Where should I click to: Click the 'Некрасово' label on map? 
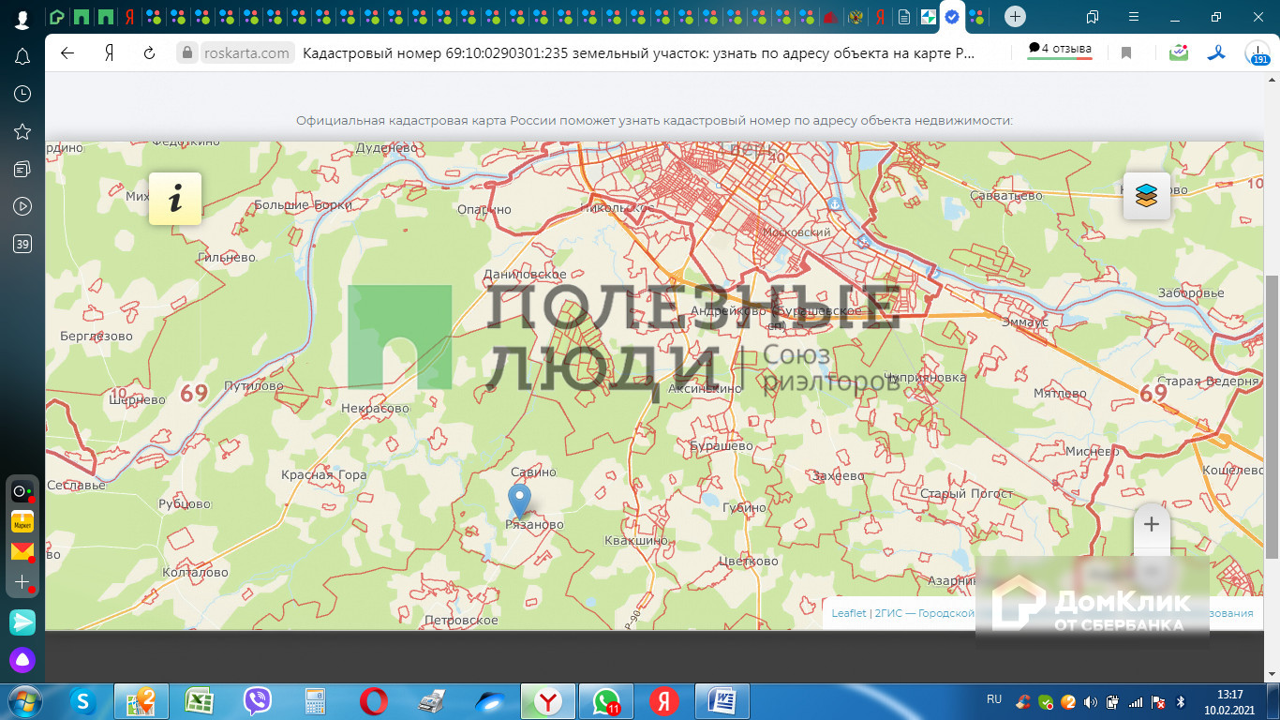tap(375, 409)
